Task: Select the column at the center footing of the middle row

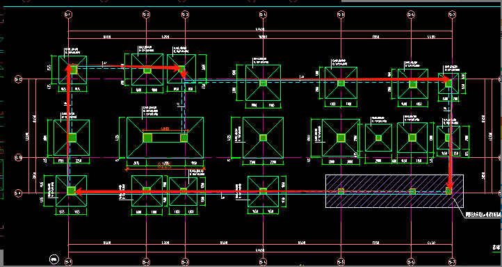Action: [x=263, y=138]
